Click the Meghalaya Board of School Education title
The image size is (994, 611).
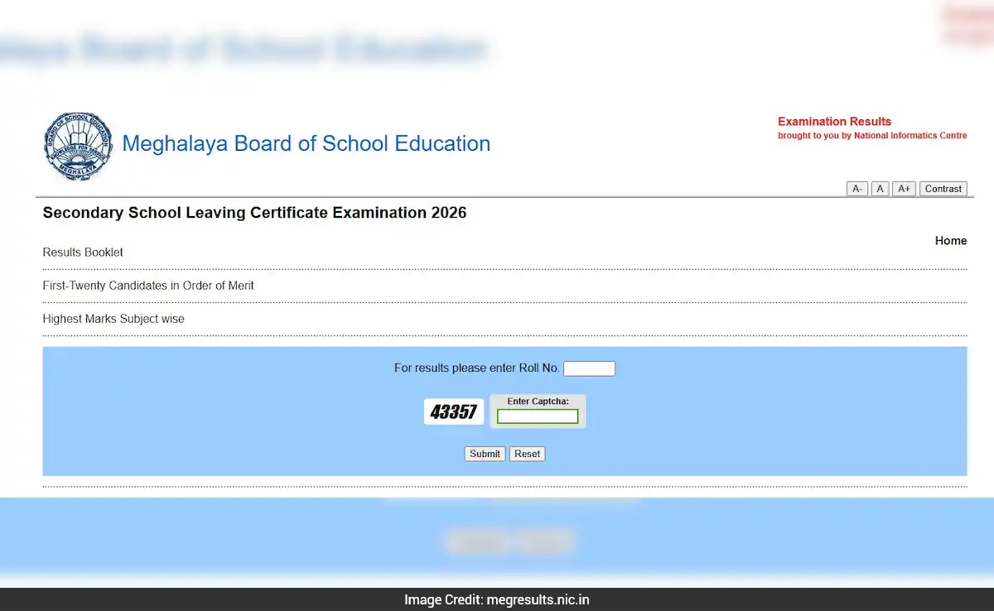pyautogui.click(x=306, y=144)
